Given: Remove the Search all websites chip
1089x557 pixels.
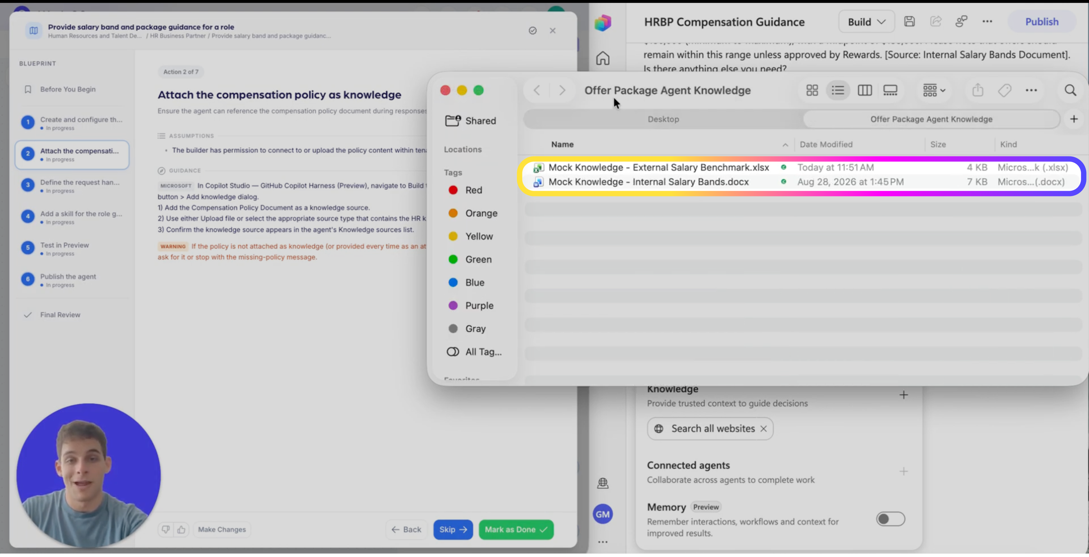Looking at the screenshot, I should (x=764, y=428).
